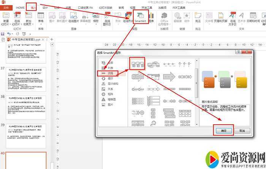Click the save icon in quick access toolbar

3,34
